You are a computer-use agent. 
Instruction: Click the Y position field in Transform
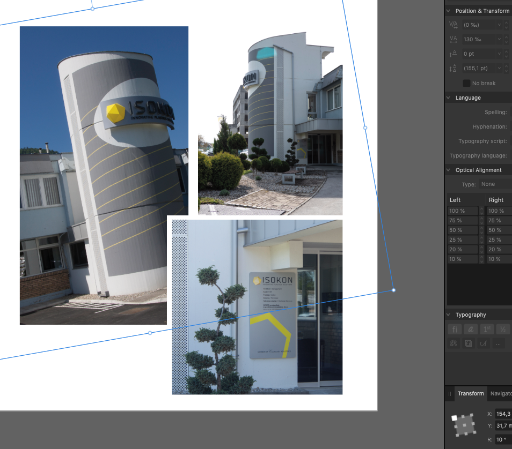[503, 425]
